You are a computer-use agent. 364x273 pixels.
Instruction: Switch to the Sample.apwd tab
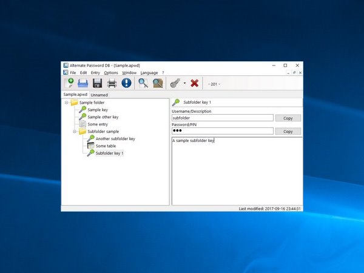(x=75, y=95)
